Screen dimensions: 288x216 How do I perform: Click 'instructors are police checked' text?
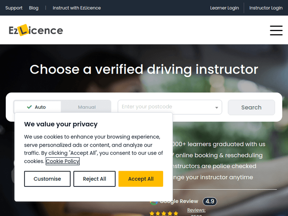coord(214,166)
